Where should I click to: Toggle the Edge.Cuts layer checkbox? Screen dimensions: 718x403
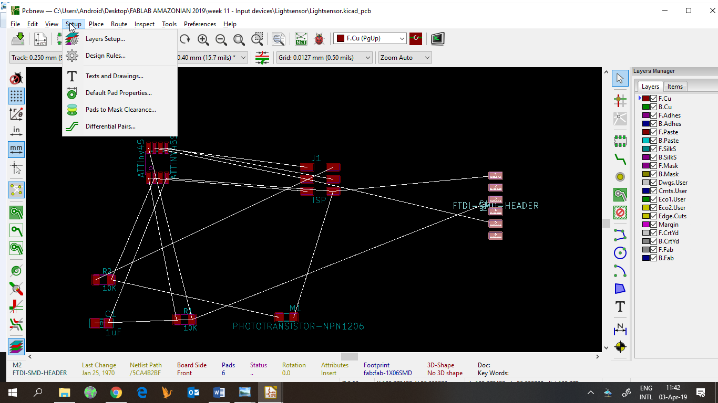tap(654, 216)
